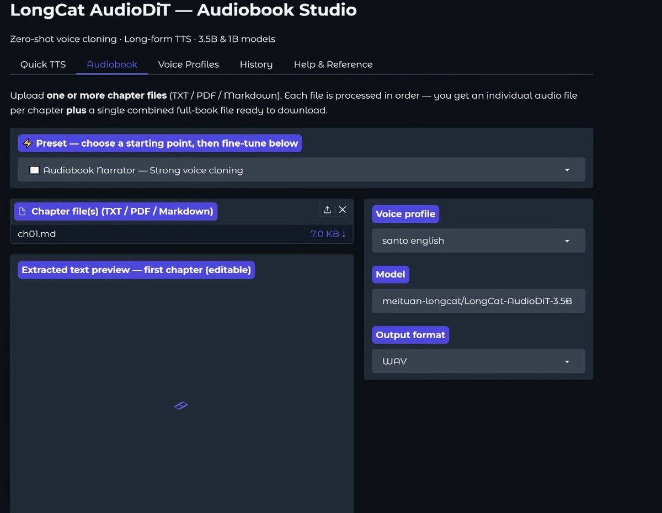Viewport: 662px width, 513px height.
Task: Open the Voice Profiles tab
Action: point(188,65)
